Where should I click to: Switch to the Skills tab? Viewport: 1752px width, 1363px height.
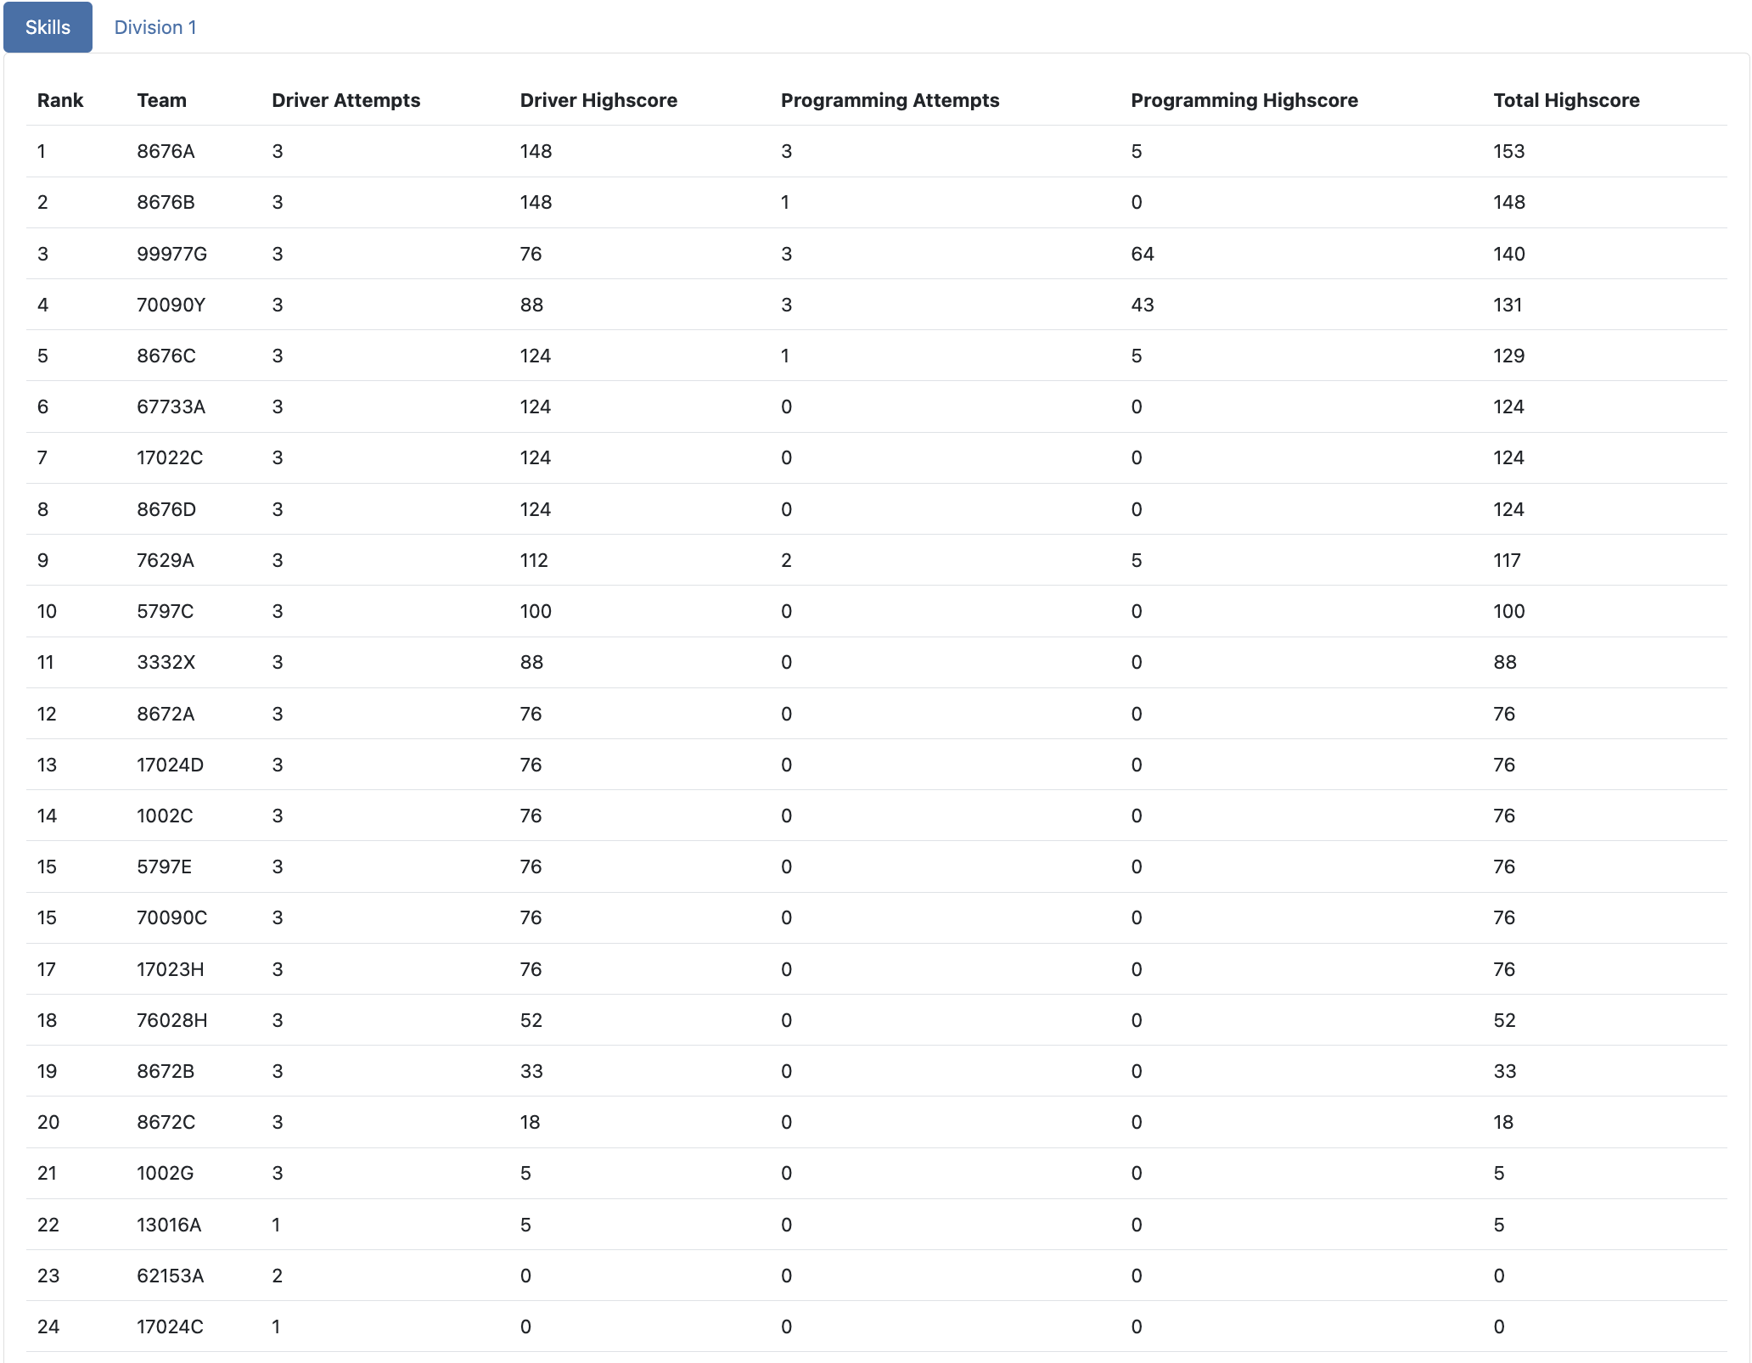coord(48,27)
